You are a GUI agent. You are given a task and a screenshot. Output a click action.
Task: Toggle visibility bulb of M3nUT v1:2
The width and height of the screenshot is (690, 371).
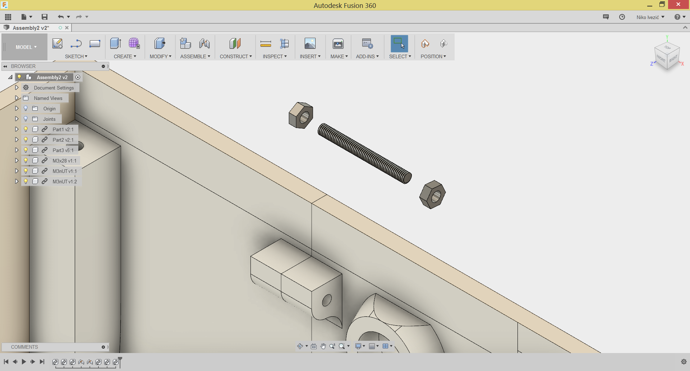26,181
